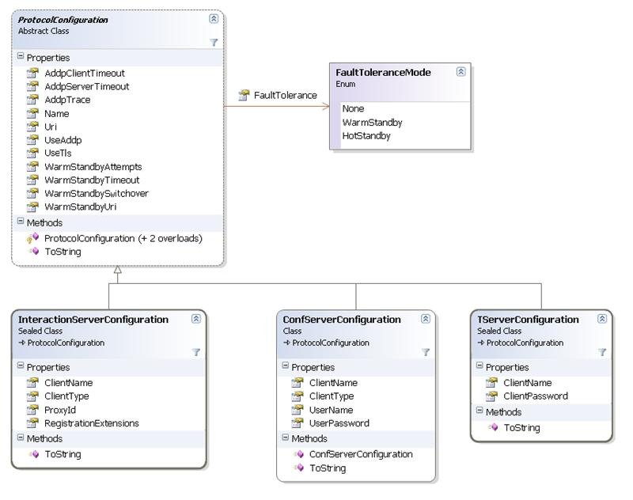Collapse Properties section in TServerConfiguration
Viewport: 633px width, 500px height.
tap(479, 366)
